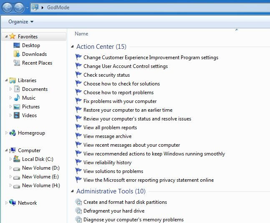Expand the Network tree node
Viewport: 270px width, 223px height.
pos(6,203)
